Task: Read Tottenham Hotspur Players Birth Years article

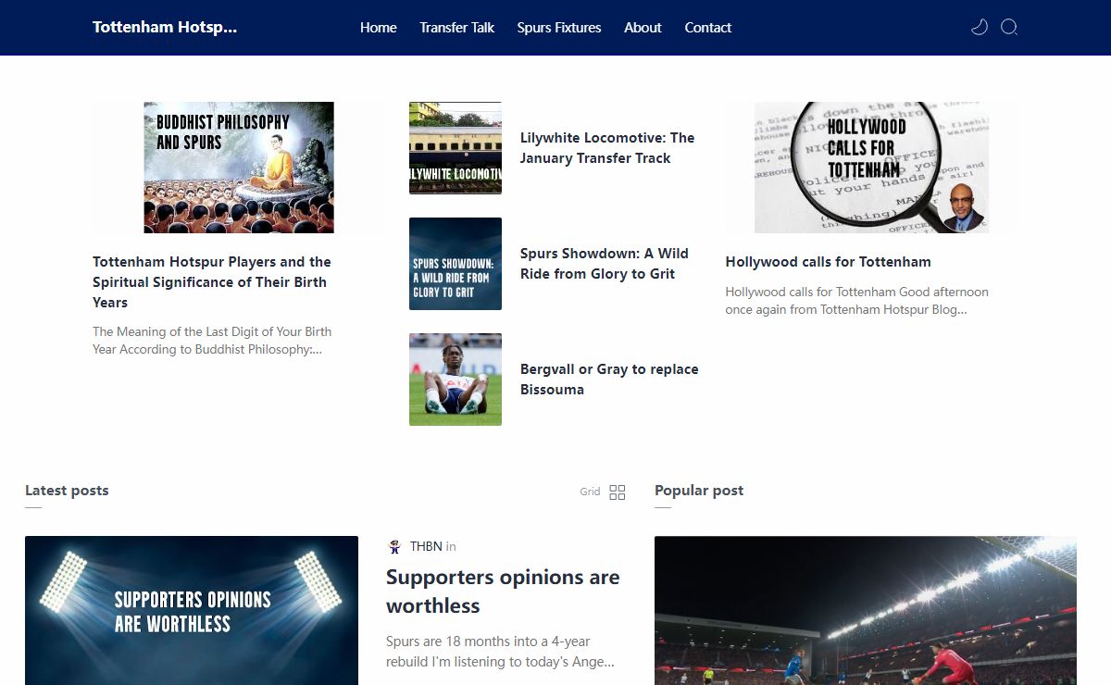Action: pos(212,282)
